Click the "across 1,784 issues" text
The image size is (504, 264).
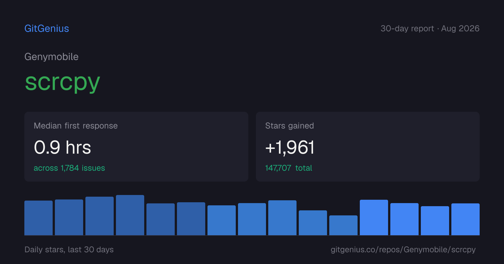[x=69, y=168]
